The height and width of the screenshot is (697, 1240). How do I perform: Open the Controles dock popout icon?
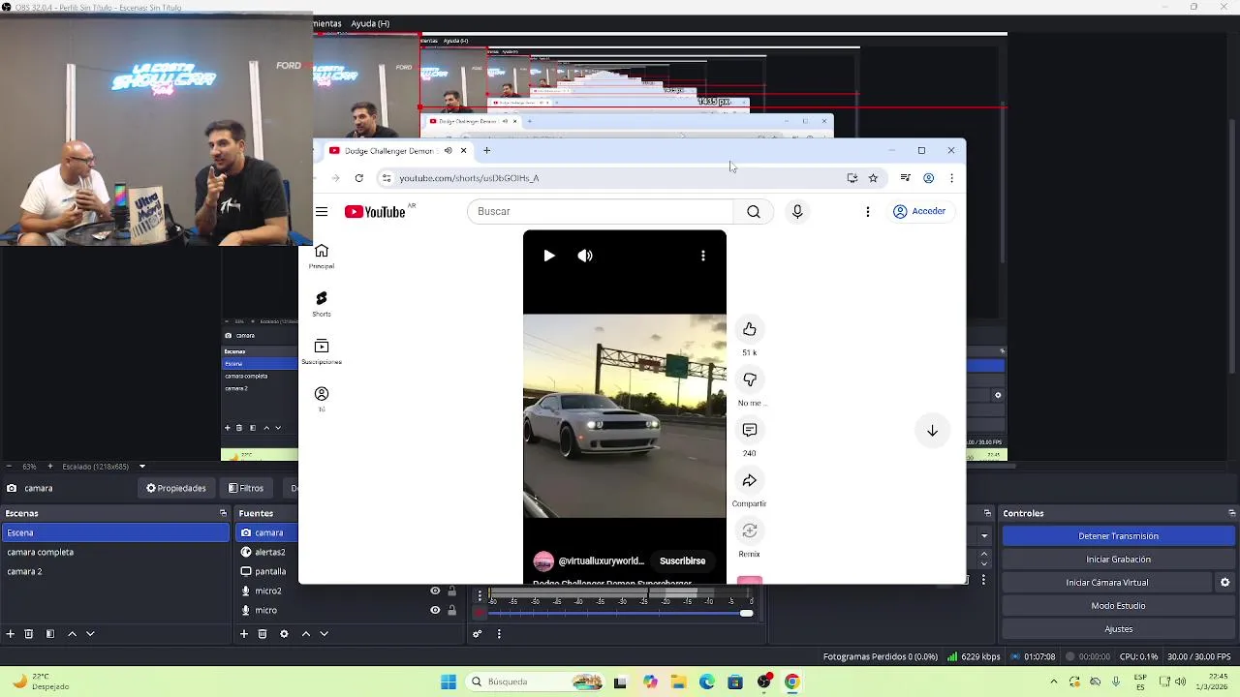1232,513
